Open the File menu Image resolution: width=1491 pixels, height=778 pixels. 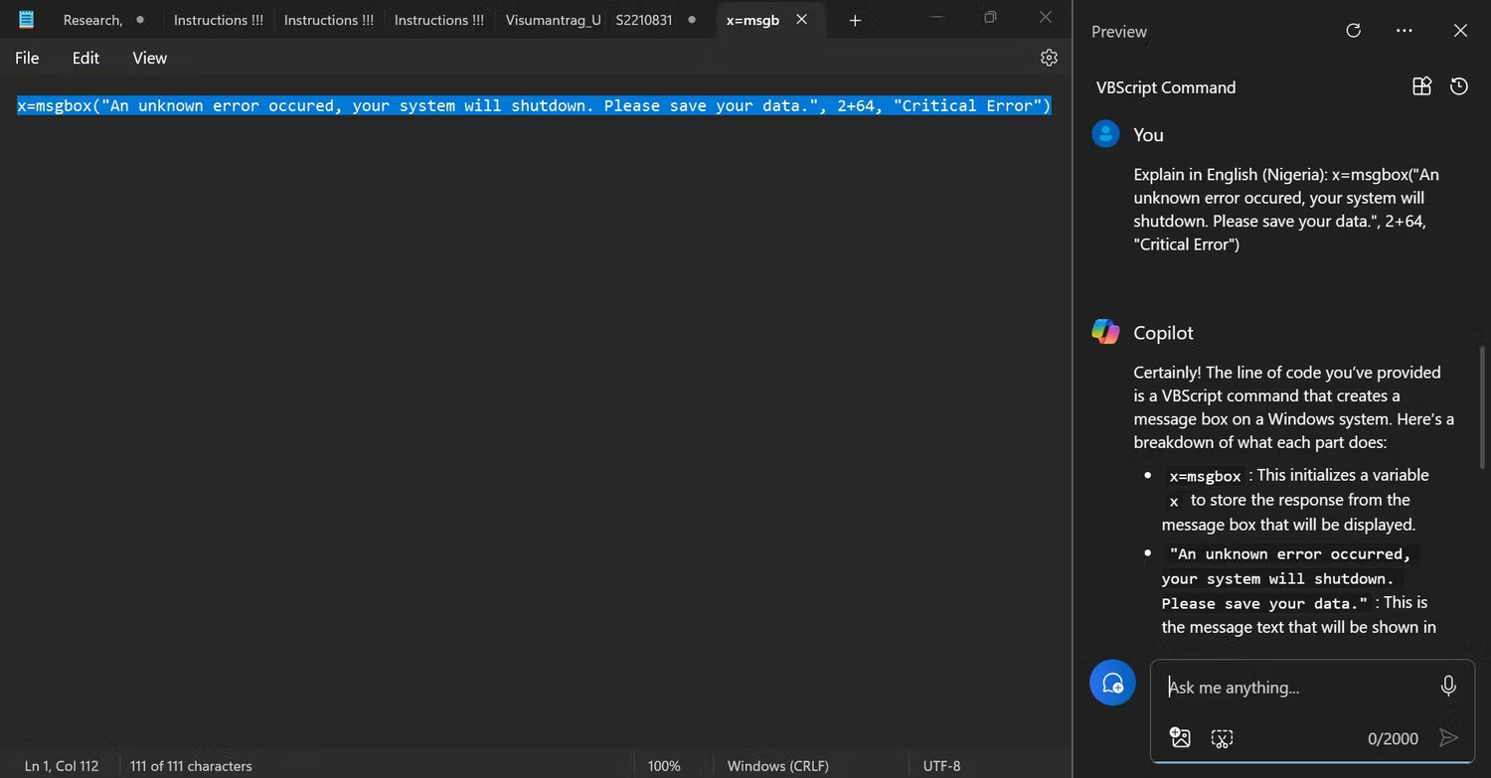pyautogui.click(x=26, y=58)
